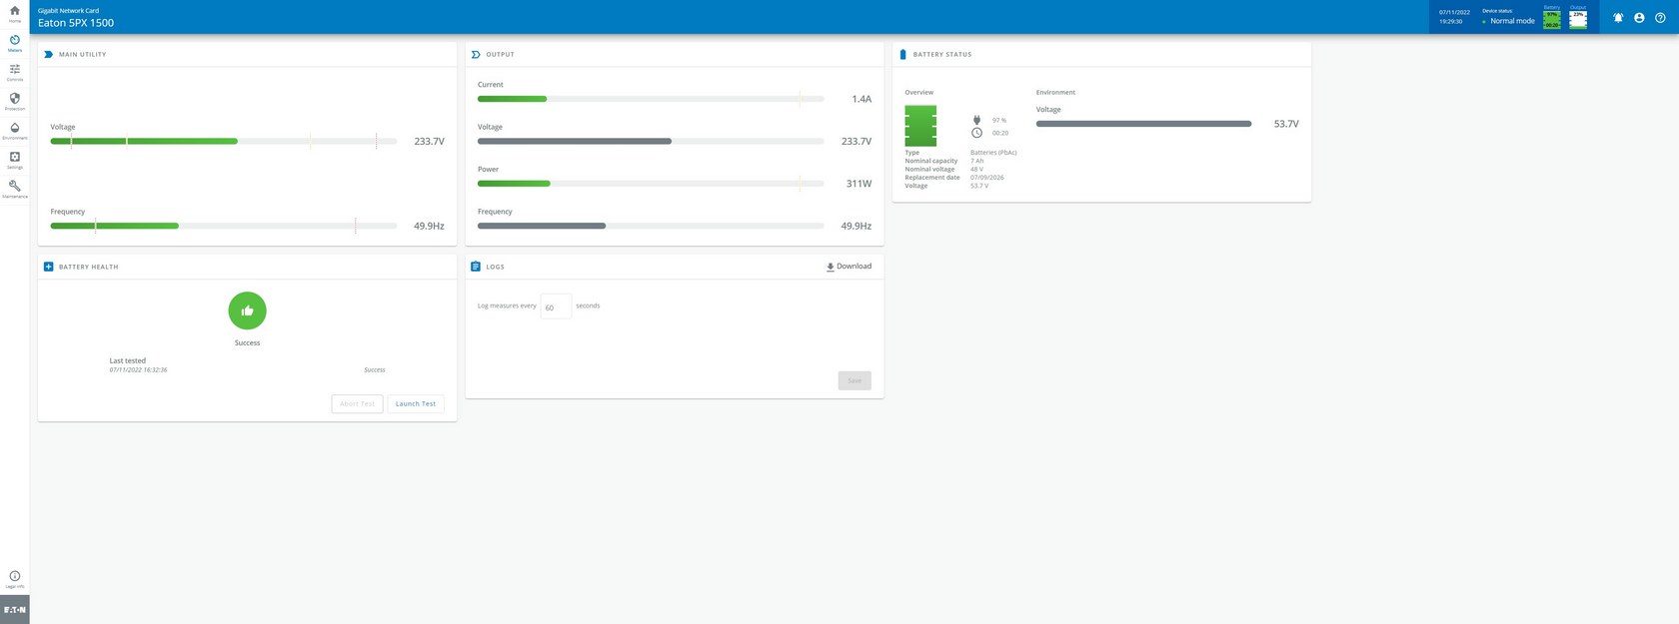Open the Controls section
The height and width of the screenshot is (624, 1679).
point(15,72)
